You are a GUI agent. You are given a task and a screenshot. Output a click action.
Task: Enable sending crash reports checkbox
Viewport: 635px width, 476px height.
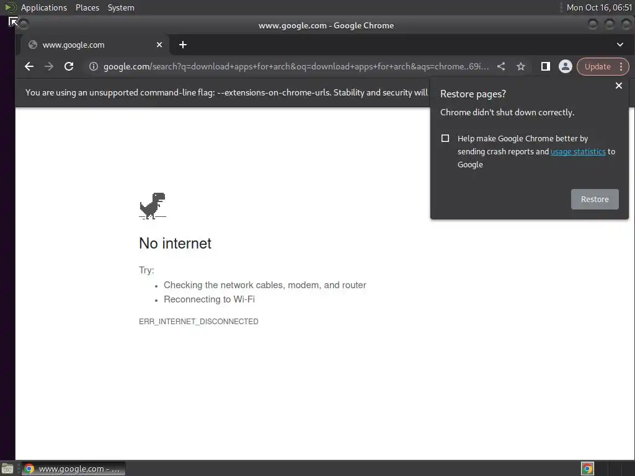445,138
